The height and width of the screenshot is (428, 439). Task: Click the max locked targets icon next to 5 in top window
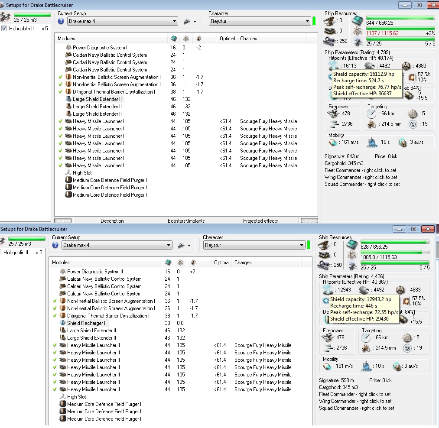click(x=413, y=113)
